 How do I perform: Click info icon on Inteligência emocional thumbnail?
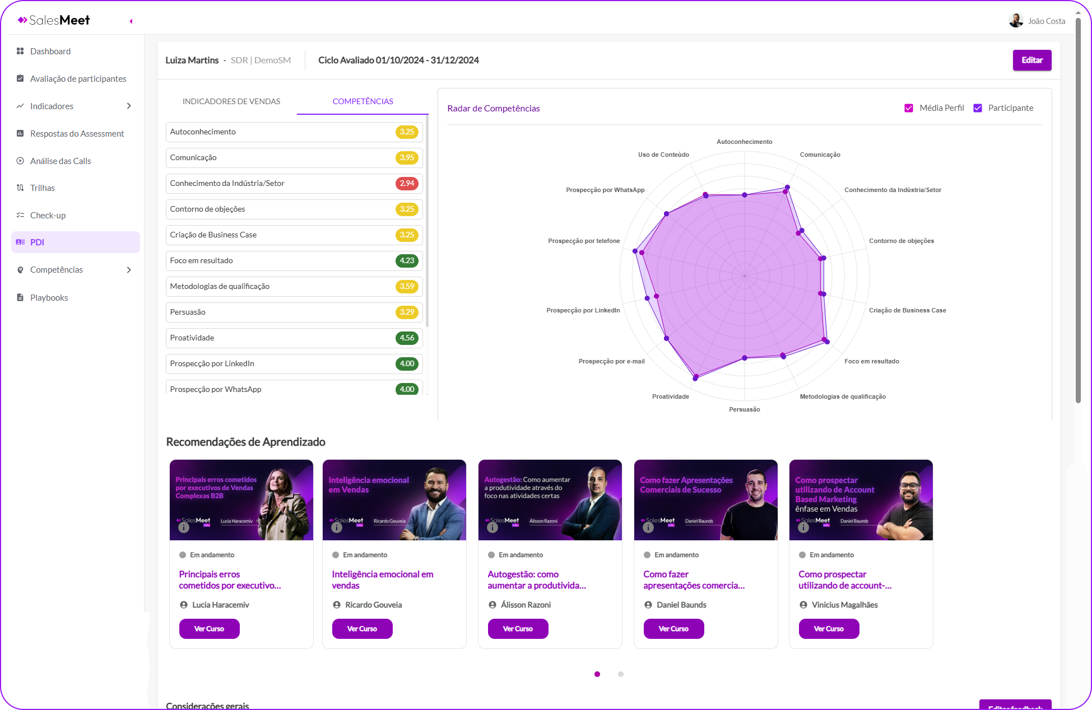click(x=337, y=527)
